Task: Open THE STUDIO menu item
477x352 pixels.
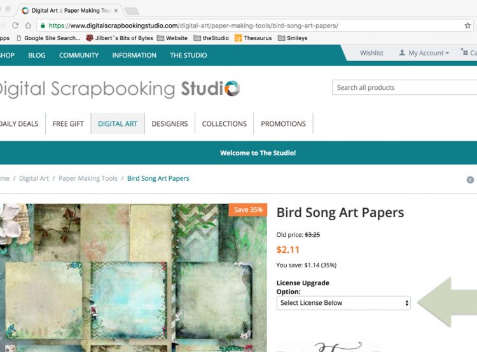Action: (x=188, y=55)
